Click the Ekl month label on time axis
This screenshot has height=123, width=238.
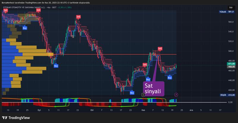tap(92, 110)
